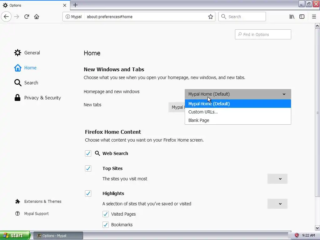Click the scrollbar up arrow
Viewport: 320px width, 240px height.
tap(317, 26)
